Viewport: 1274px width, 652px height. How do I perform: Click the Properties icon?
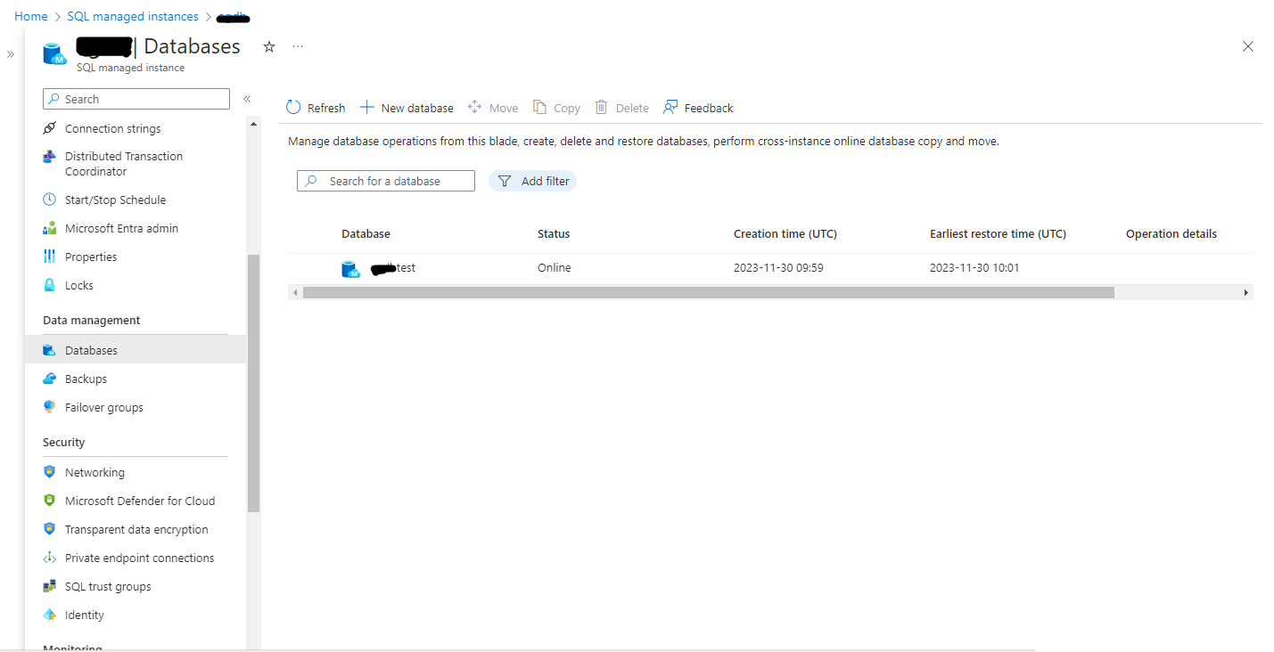50,257
